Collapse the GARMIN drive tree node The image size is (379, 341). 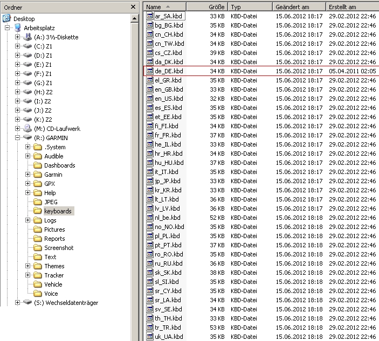18,138
